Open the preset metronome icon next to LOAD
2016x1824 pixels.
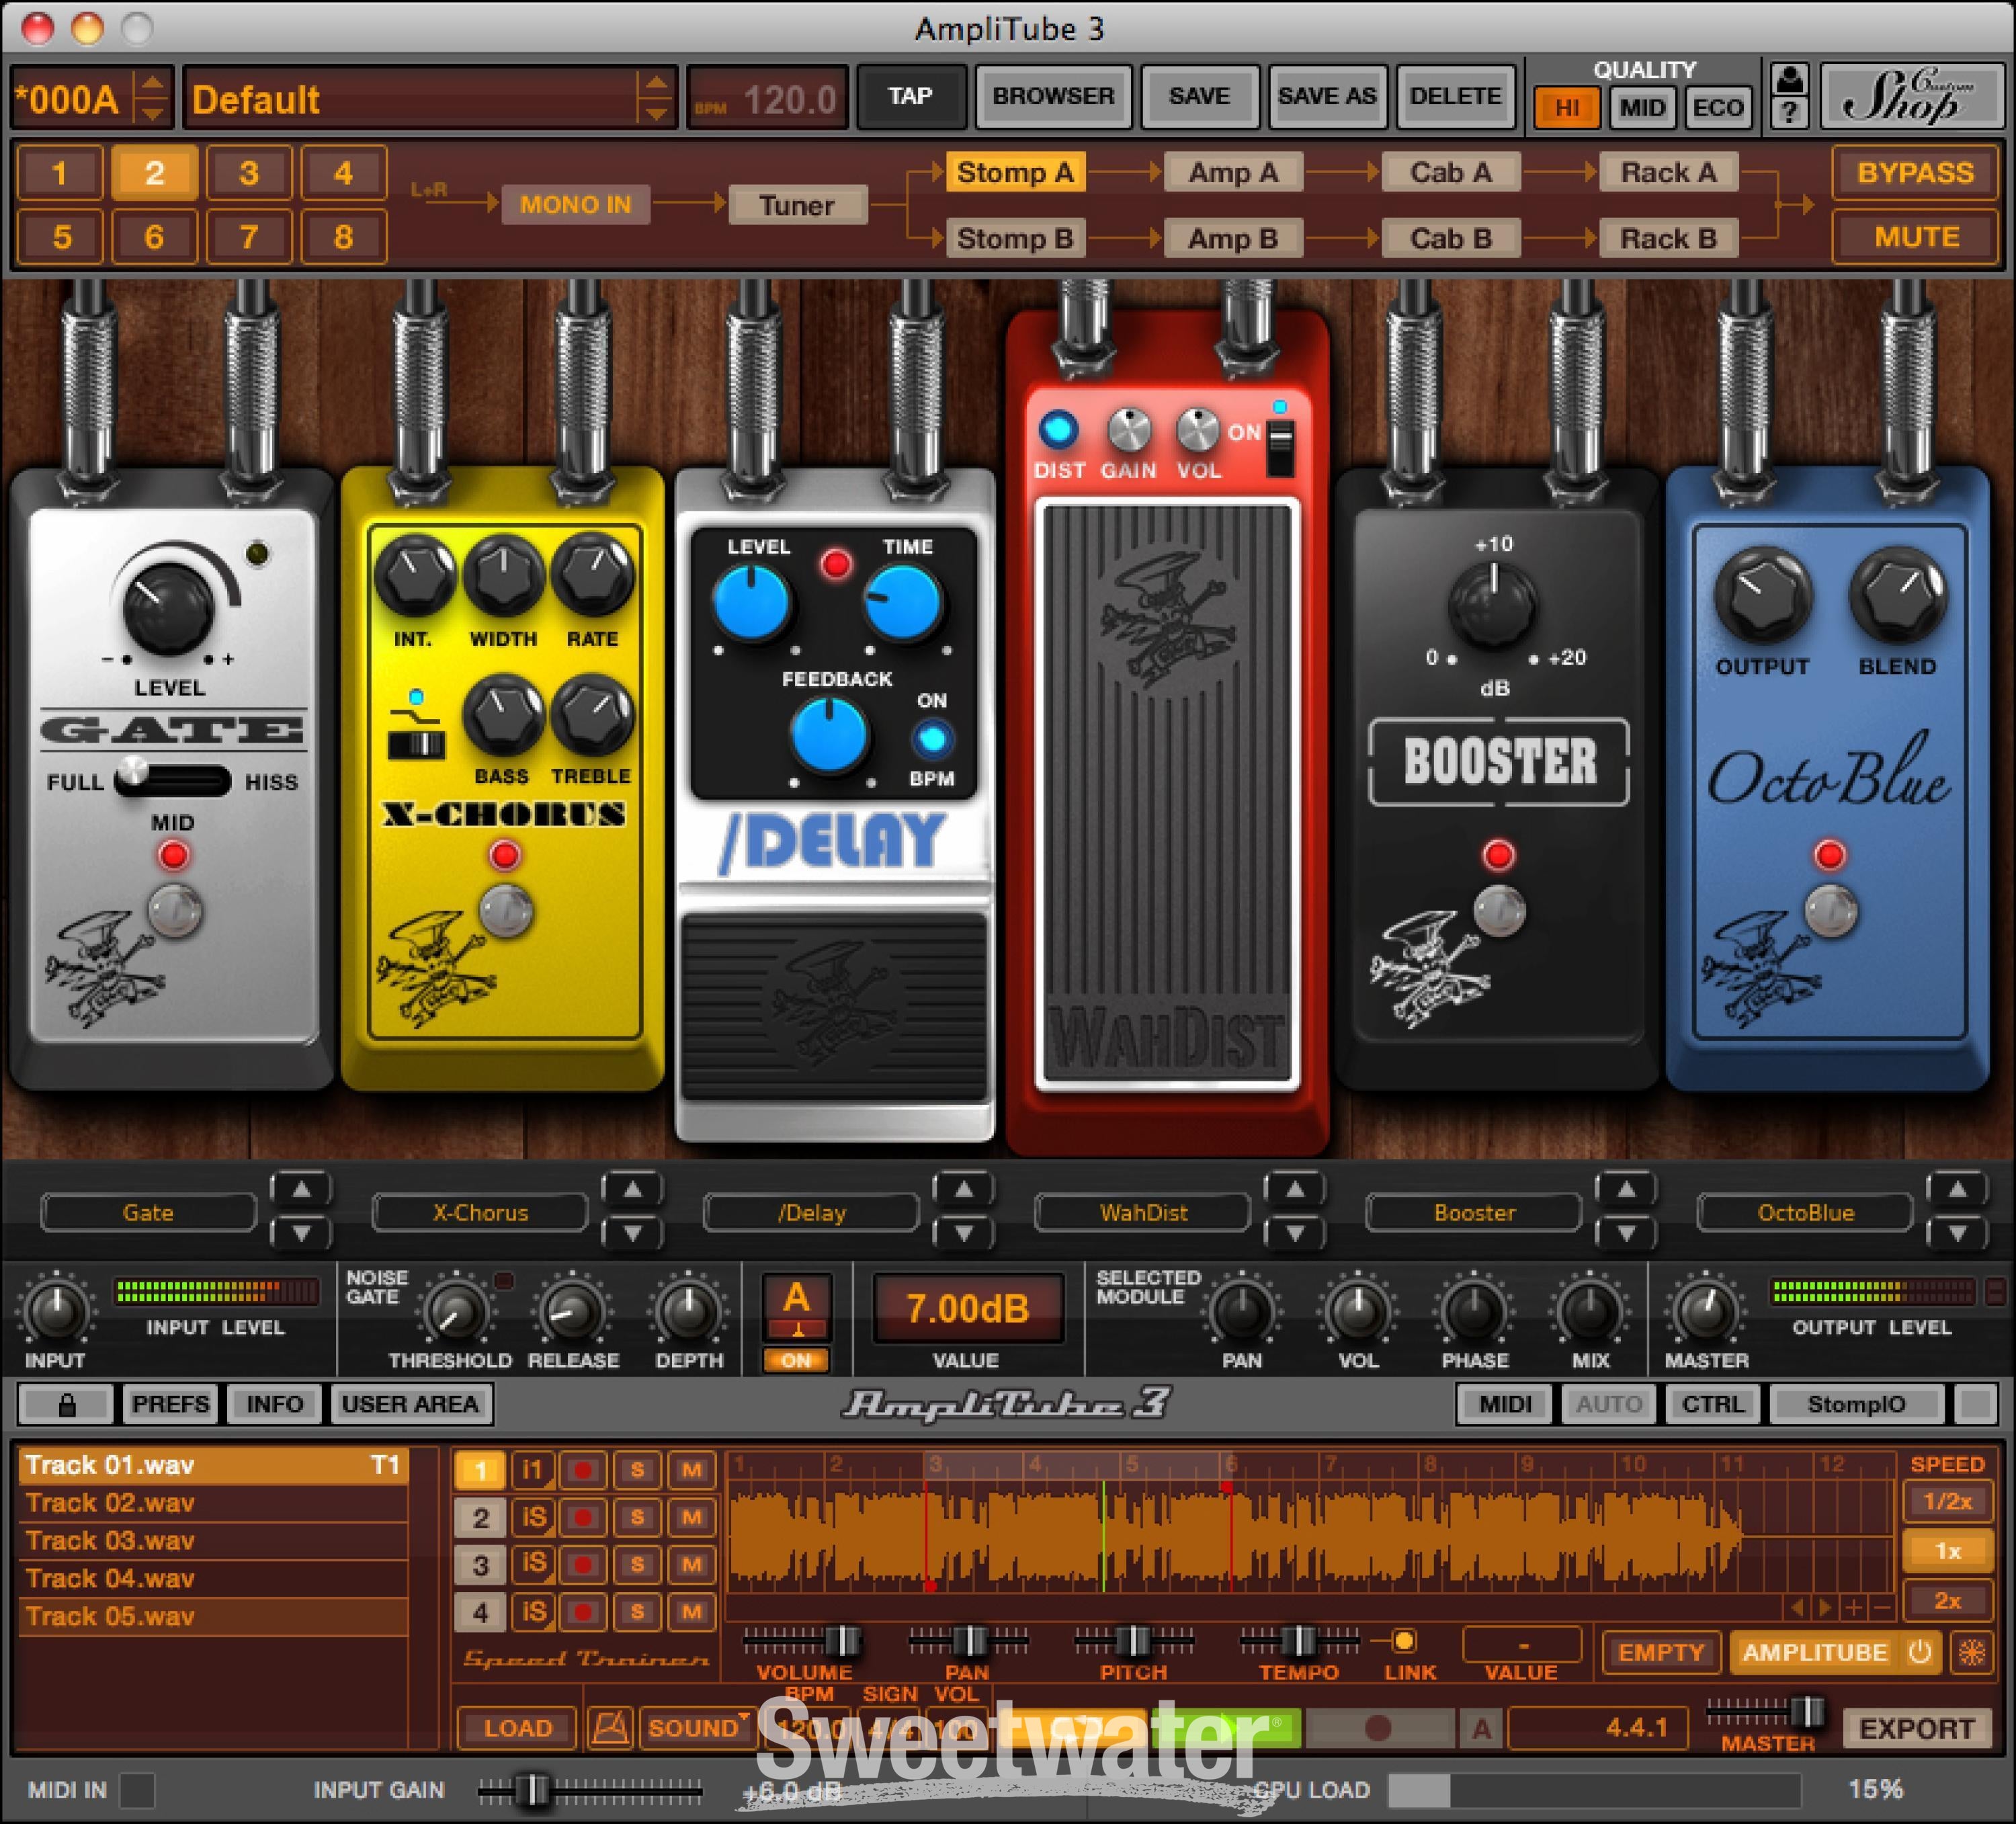click(609, 1727)
